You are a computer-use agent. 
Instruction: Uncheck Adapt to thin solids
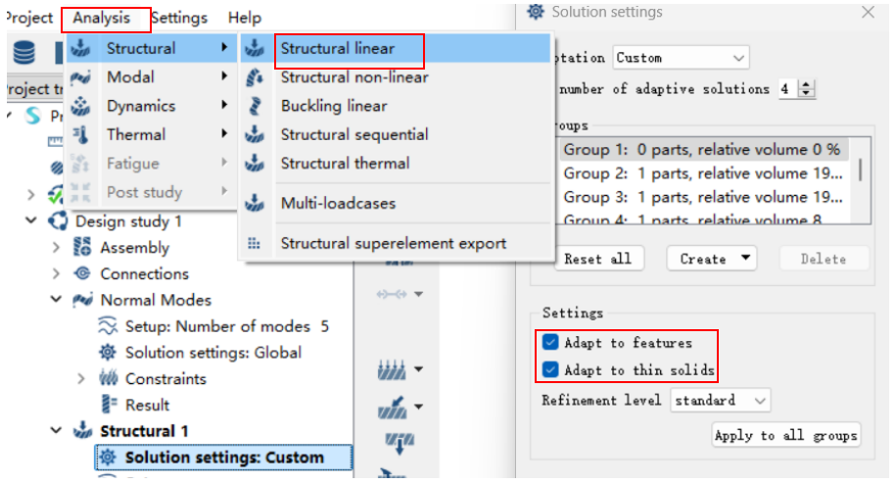click(x=550, y=369)
